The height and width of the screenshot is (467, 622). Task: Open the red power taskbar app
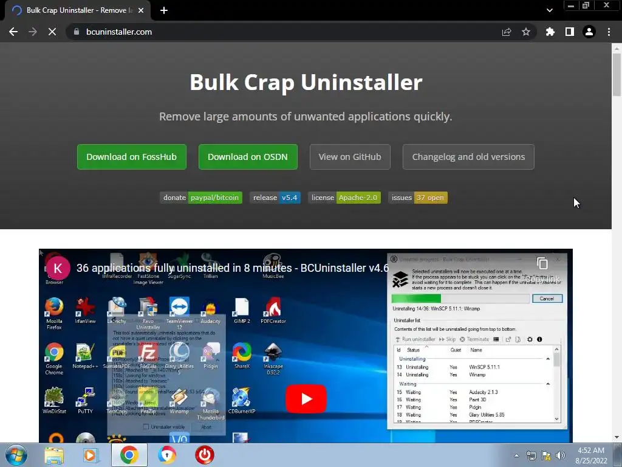tap(205, 455)
